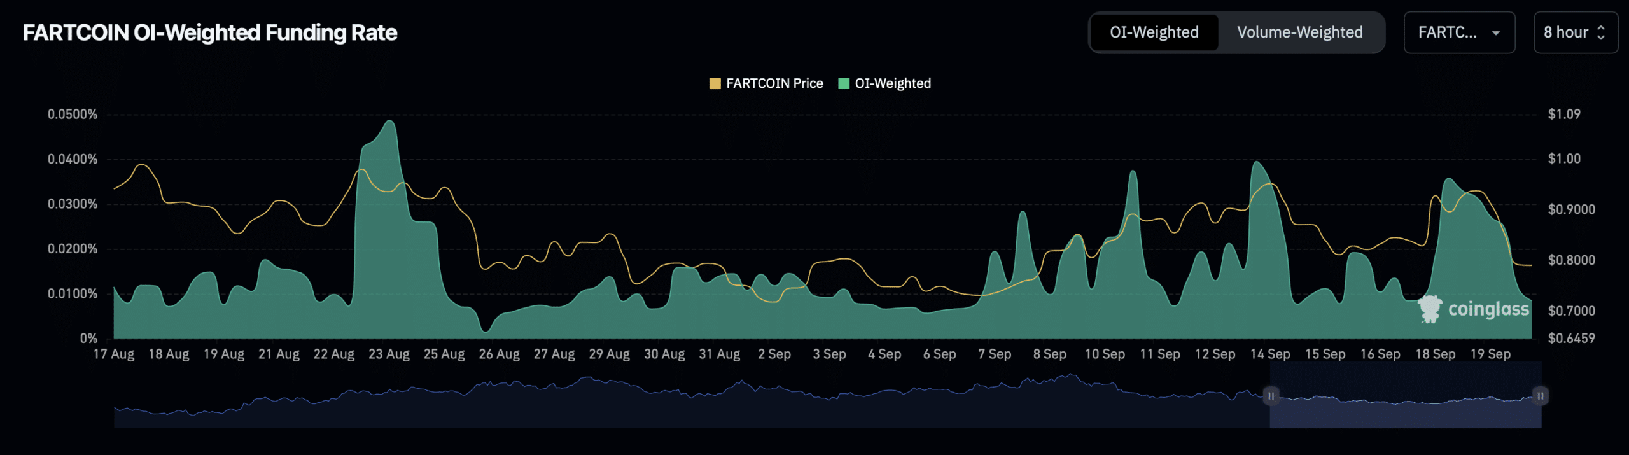
Task: Click the yellow FARTCOIN Price legend swatch
Action: [x=715, y=83]
